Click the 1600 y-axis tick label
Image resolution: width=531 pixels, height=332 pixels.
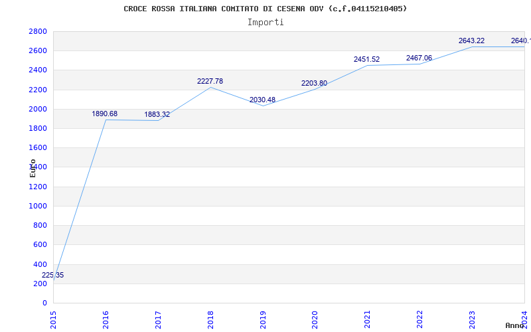(x=38, y=147)
